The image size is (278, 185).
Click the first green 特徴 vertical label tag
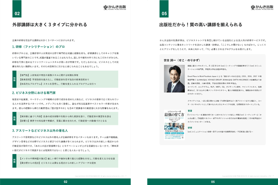14,79
